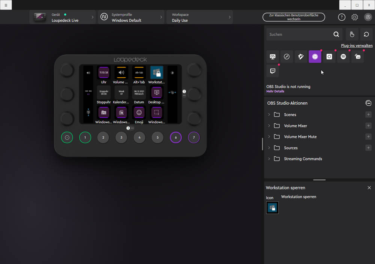Image resolution: width=375 pixels, height=264 pixels.
Task: Click round device button 1
Action: click(x=85, y=138)
